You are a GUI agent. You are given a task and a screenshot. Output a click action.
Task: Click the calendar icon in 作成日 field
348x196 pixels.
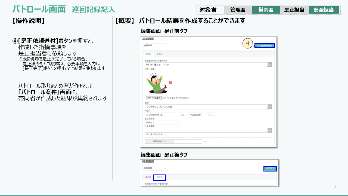click(147, 115)
